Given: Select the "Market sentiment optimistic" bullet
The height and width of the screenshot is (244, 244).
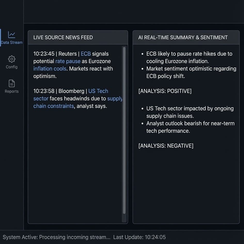Looking at the screenshot, I should point(191,73).
